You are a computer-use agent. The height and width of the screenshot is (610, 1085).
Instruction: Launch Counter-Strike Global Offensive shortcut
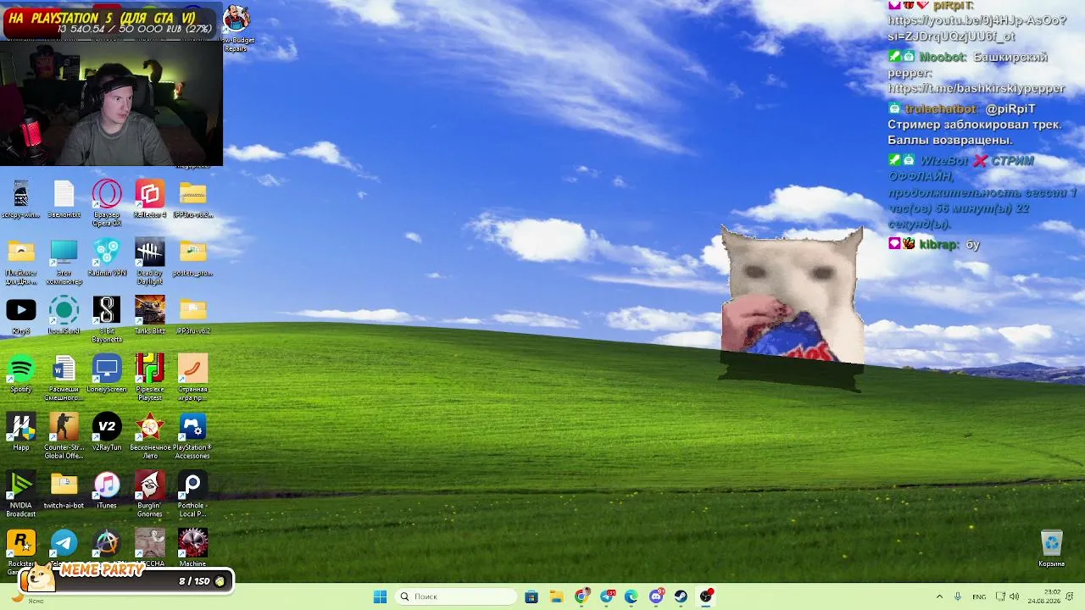pos(64,435)
